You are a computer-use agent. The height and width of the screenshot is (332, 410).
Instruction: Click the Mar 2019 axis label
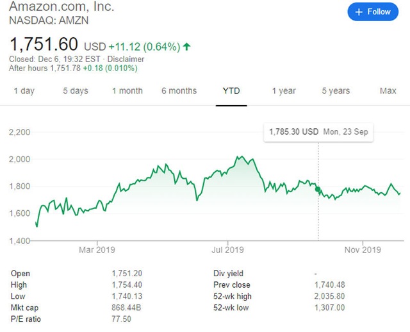pyautogui.click(x=97, y=250)
